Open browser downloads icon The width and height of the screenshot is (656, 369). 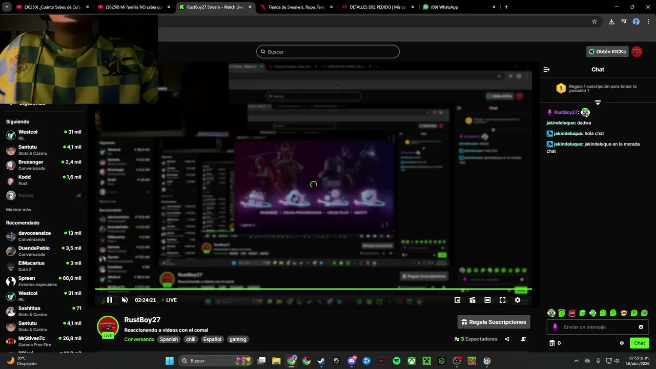pos(611,22)
